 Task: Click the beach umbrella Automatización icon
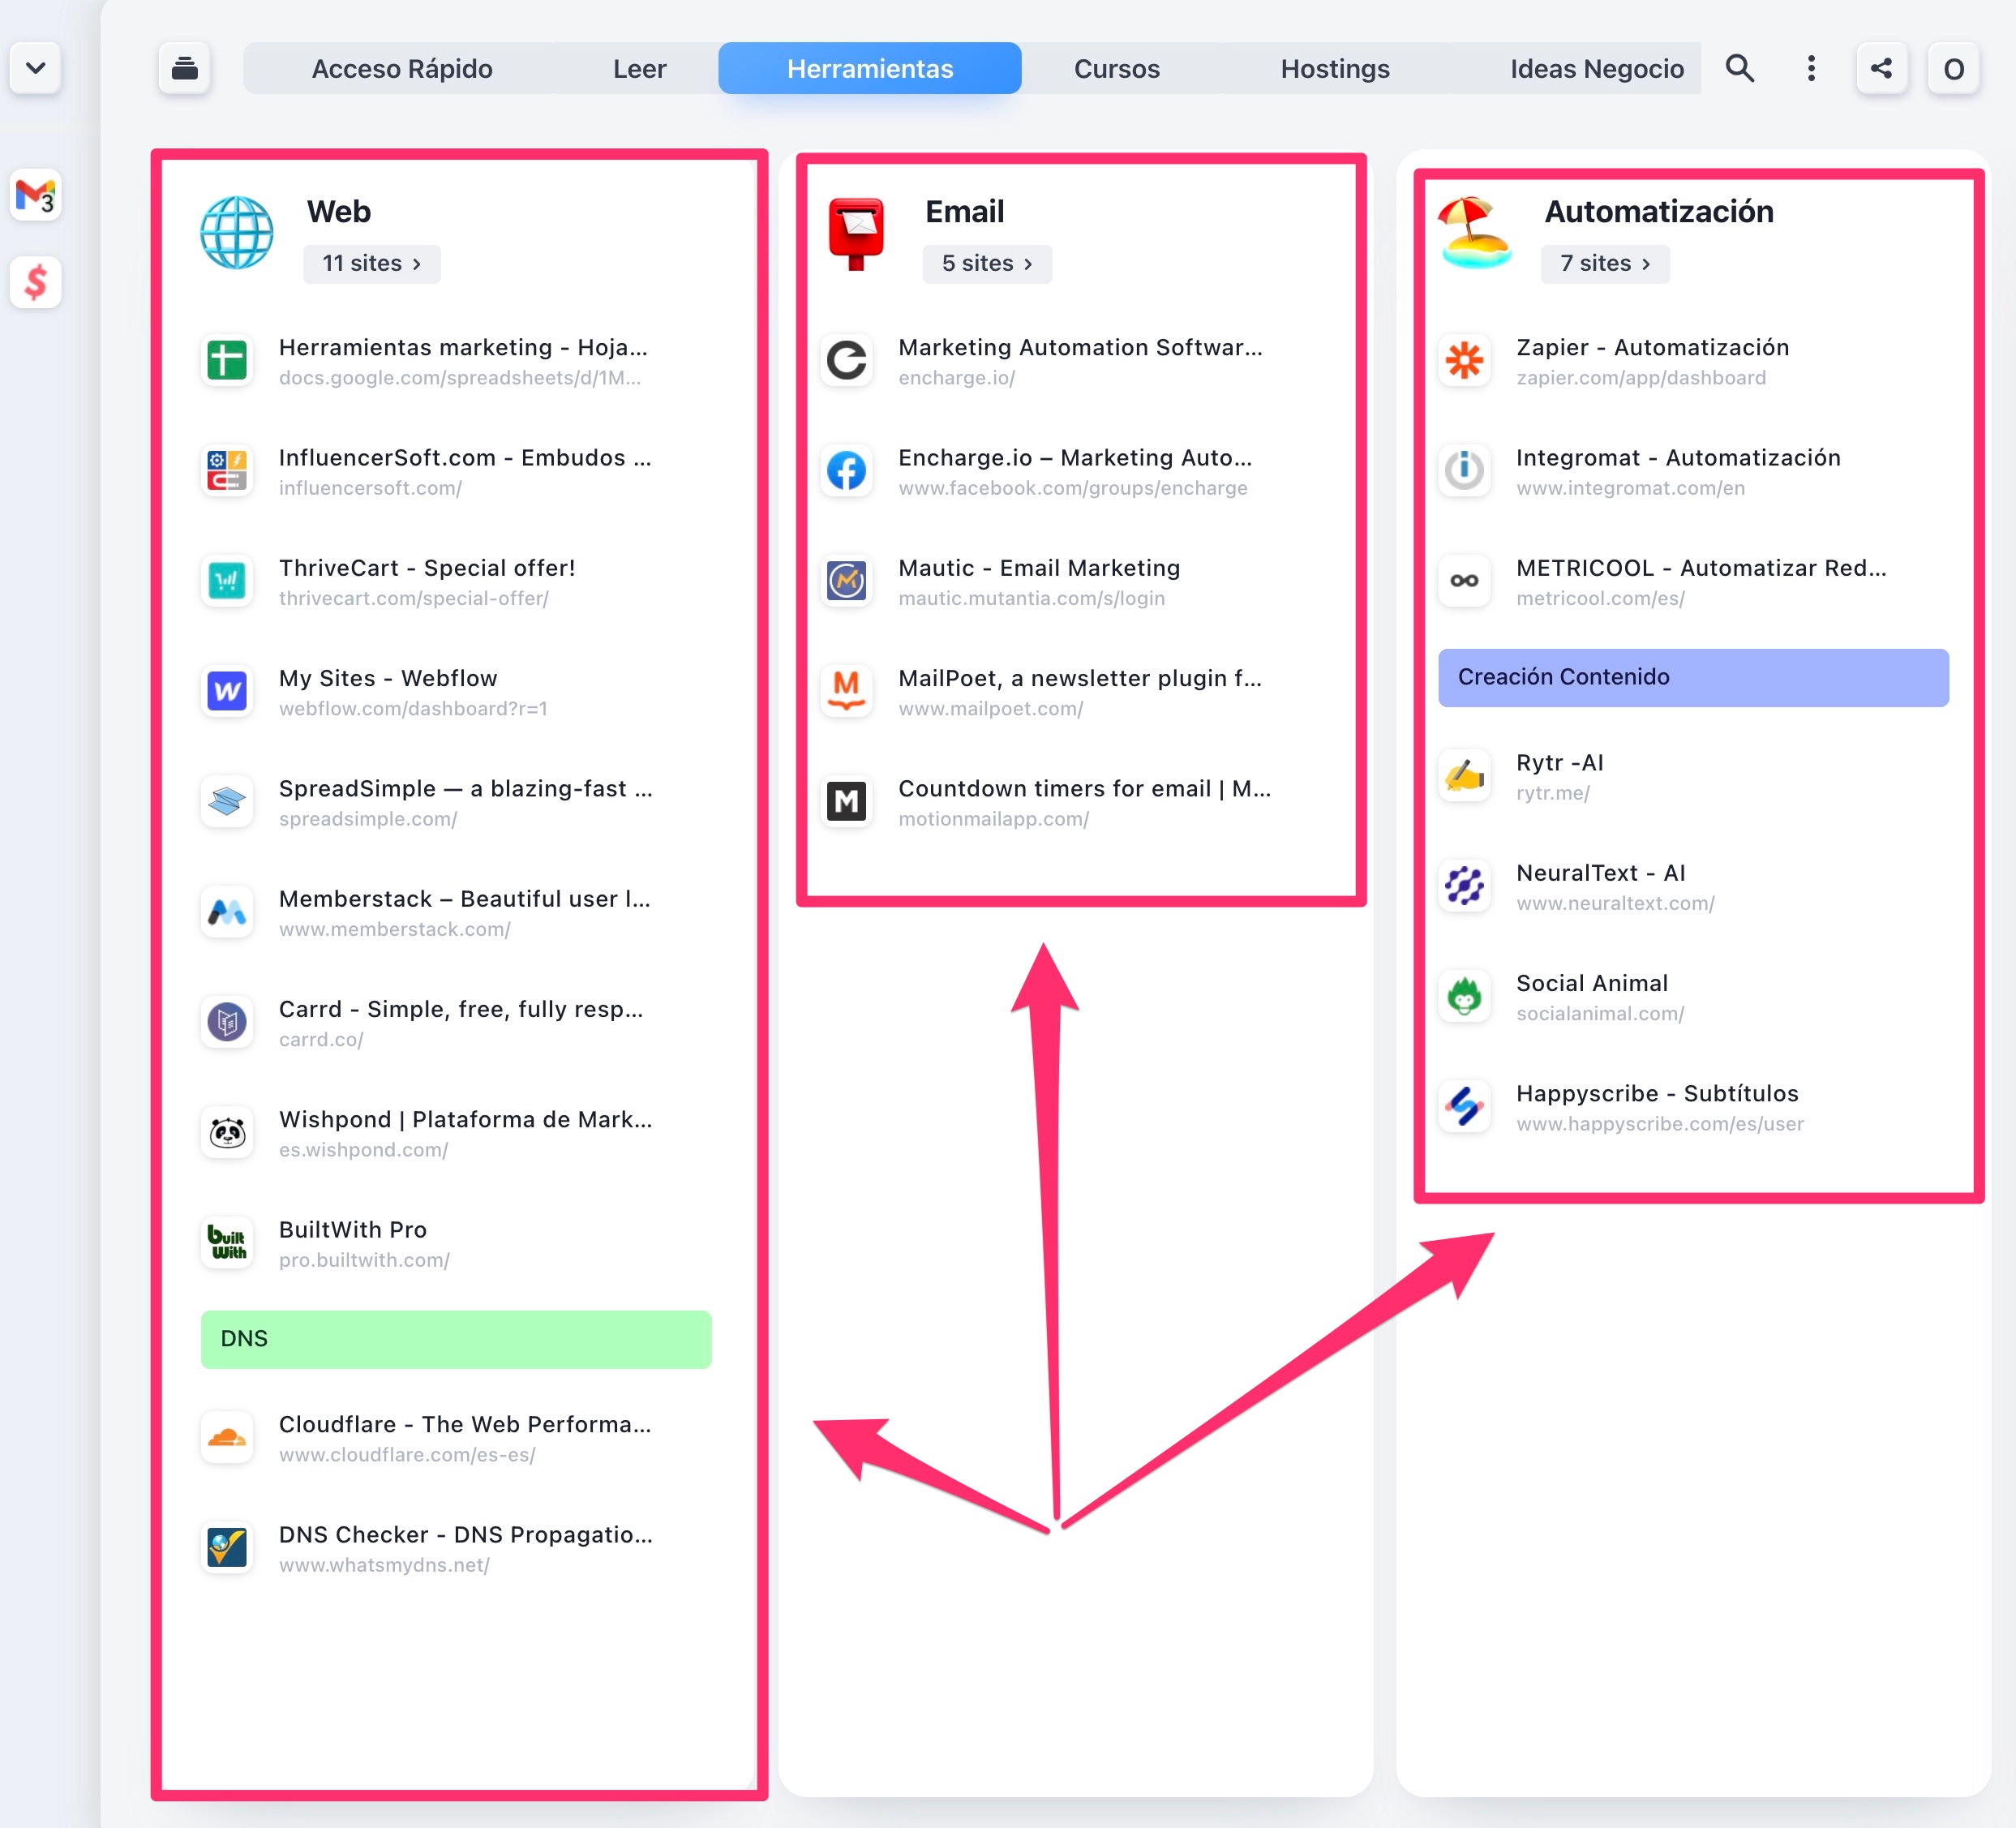point(1475,233)
